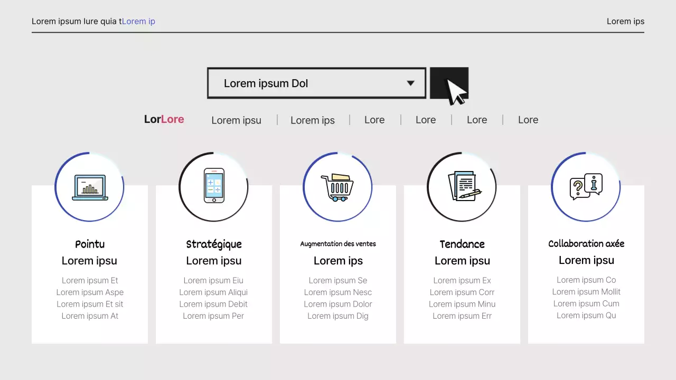Click the dropdown arrow triangle
The width and height of the screenshot is (676, 380).
coord(410,83)
